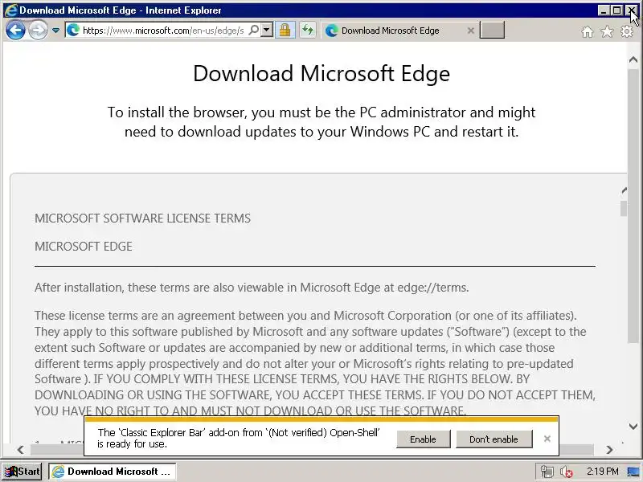Screen dimensions: 643x482
Task: Click the Show desktop icon in tray
Action: point(634,472)
